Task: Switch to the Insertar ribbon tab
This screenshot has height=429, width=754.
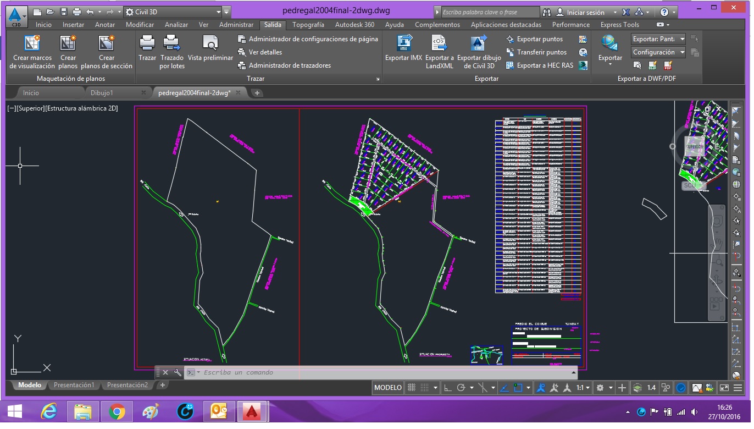Action: coord(73,25)
